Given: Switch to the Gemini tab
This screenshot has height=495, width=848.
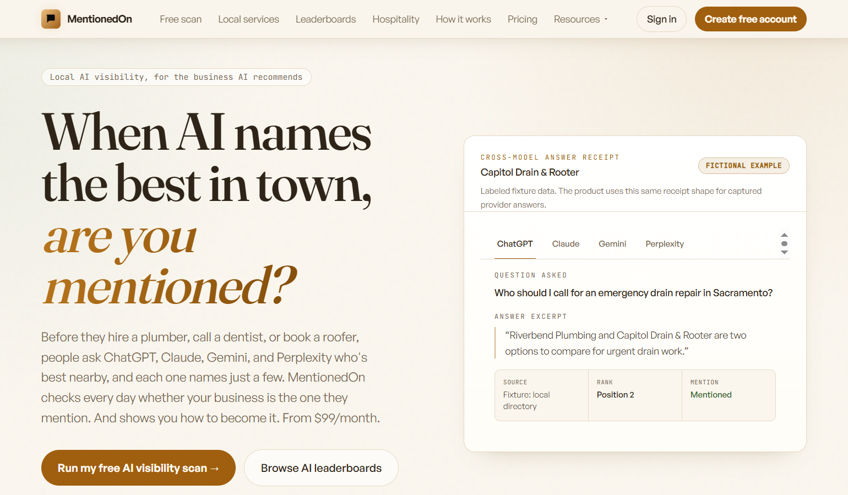Looking at the screenshot, I should coord(612,244).
